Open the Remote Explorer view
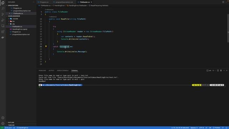The height and width of the screenshot is (129, 229). 3,26
